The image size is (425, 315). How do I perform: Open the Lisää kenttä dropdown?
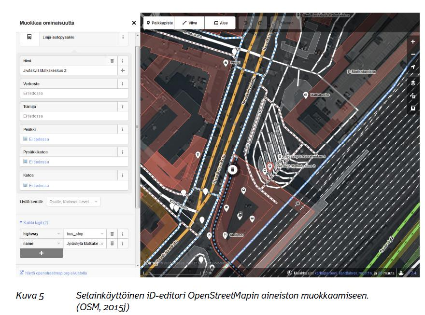tap(73, 202)
